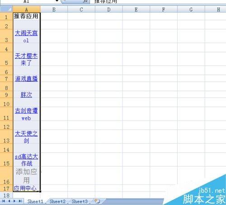This screenshot has height=205, width=226.
Task: Click the select-all corner box
Action: [x=6, y=9]
